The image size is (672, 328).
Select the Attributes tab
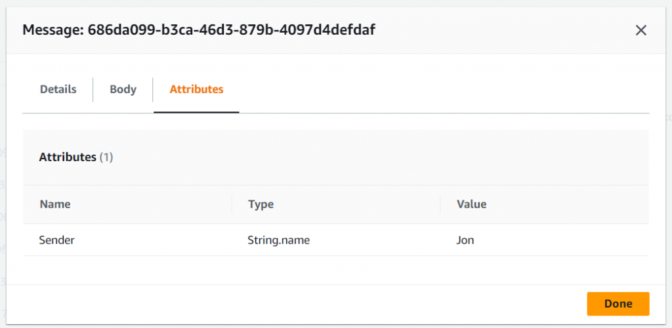point(196,90)
